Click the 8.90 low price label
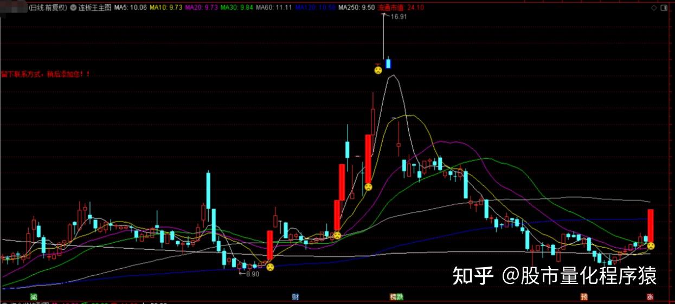Screen dimensions: 675x304 tap(253, 274)
